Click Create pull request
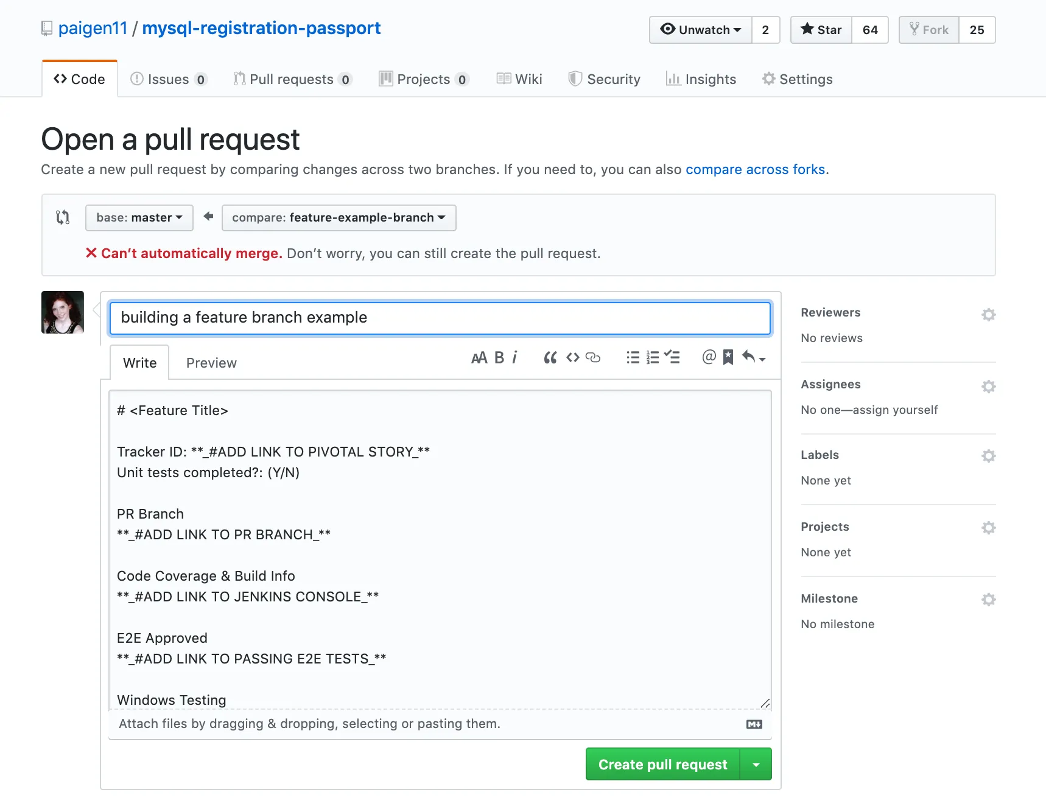Screen dimensions: 1046x812 662,764
